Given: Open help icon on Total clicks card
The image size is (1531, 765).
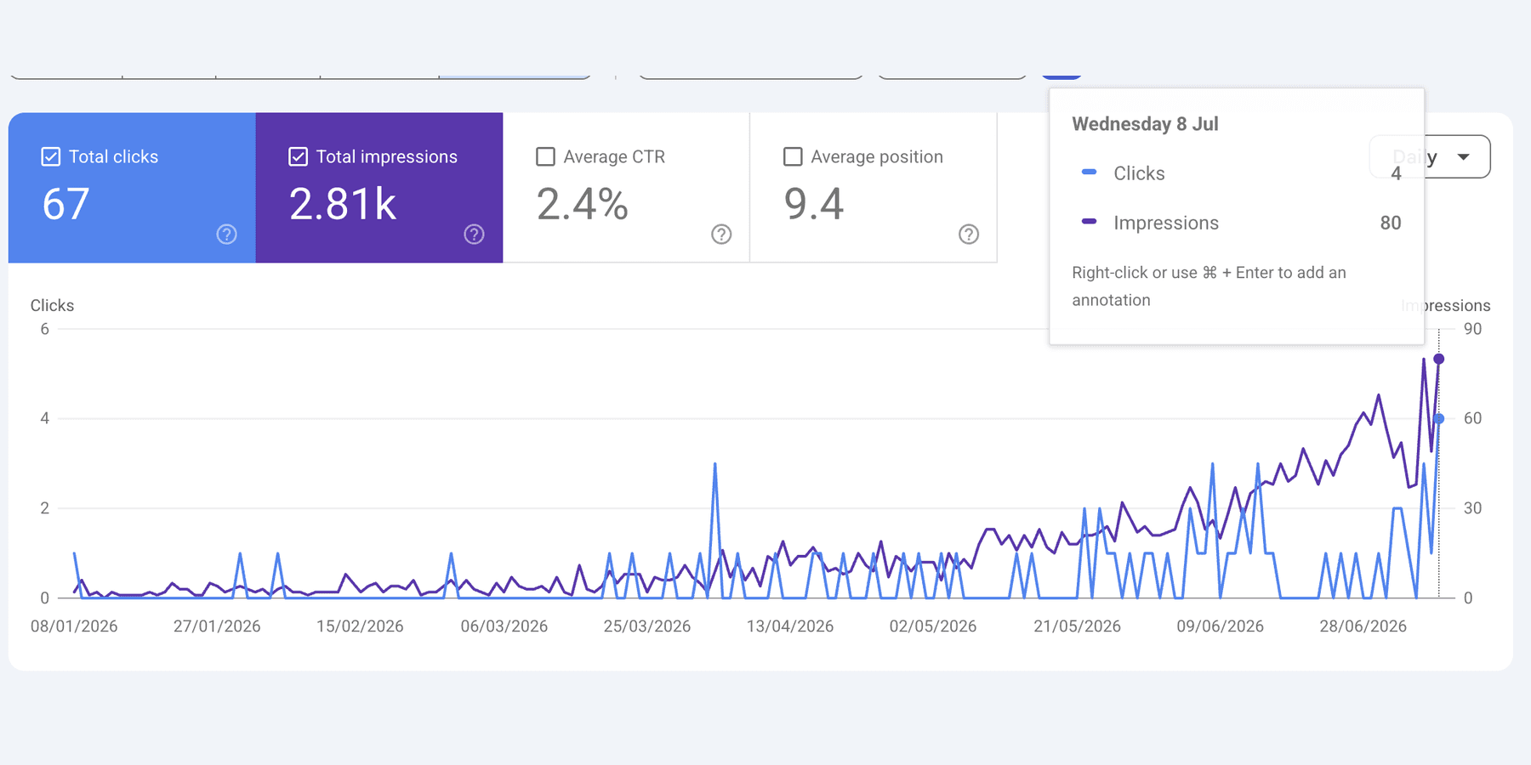Looking at the screenshot, I should click(226, 235).
